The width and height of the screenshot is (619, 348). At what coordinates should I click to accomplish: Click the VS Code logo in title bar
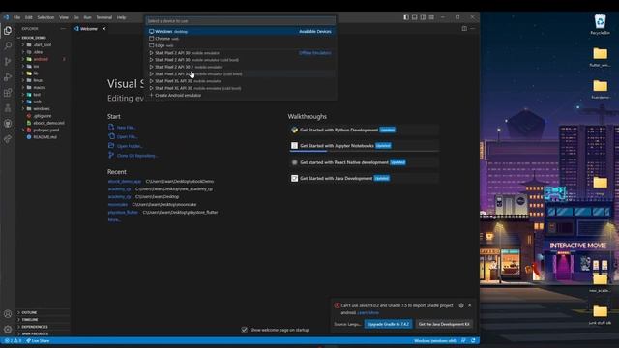6,17
